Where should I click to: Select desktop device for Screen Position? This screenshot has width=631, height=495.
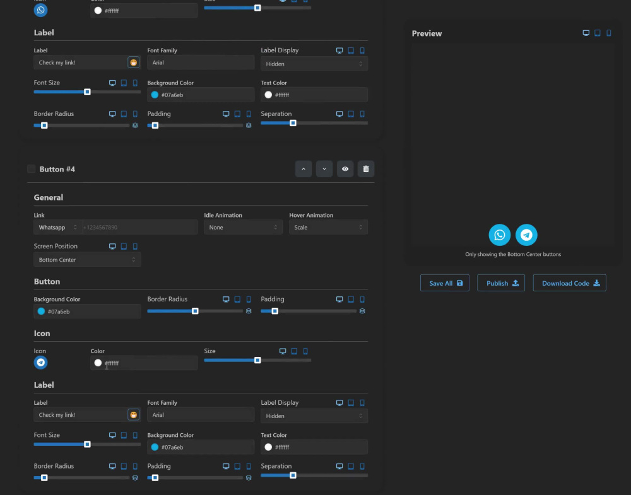click(x=112, y=246)
